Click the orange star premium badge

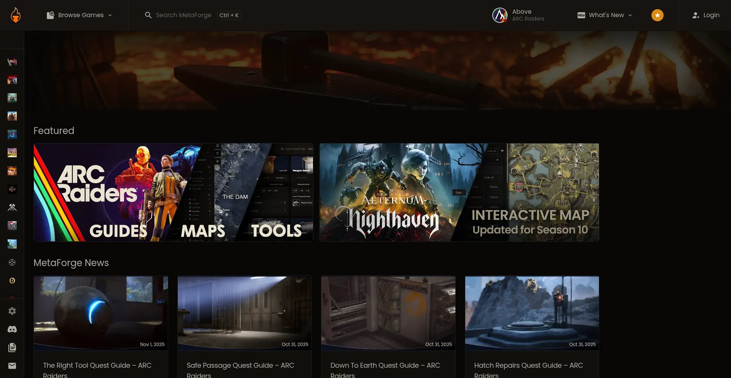(x=657, y=15)
